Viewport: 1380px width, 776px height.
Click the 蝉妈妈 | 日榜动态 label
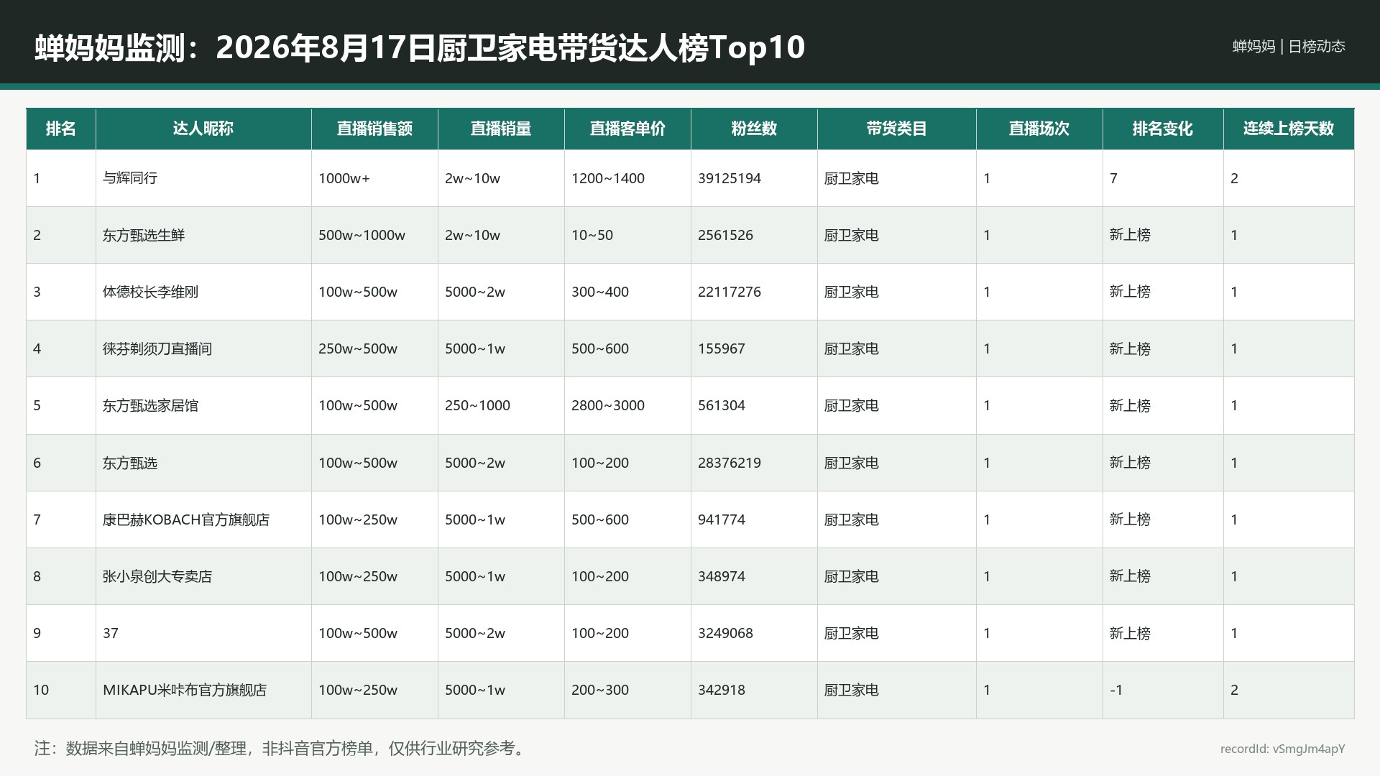tap(1289, 47)
